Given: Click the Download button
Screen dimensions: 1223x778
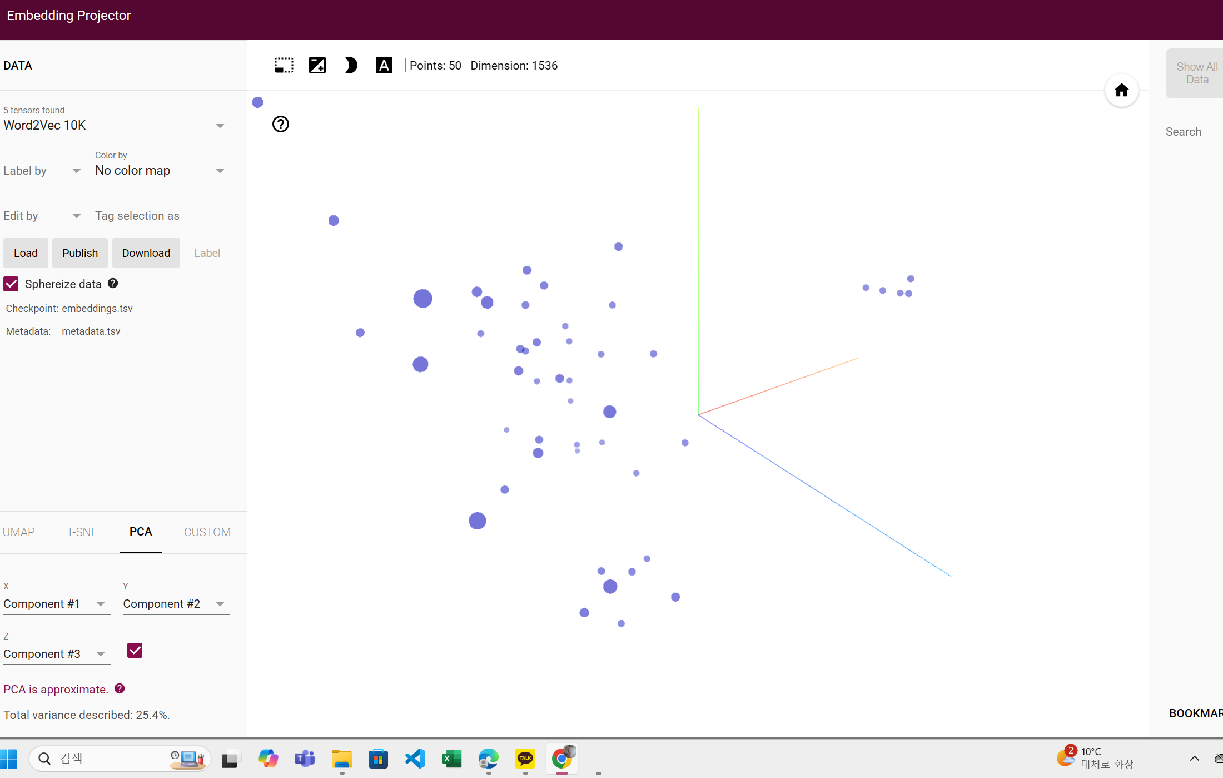Looking at the screenshot, I should pos(146,253).
